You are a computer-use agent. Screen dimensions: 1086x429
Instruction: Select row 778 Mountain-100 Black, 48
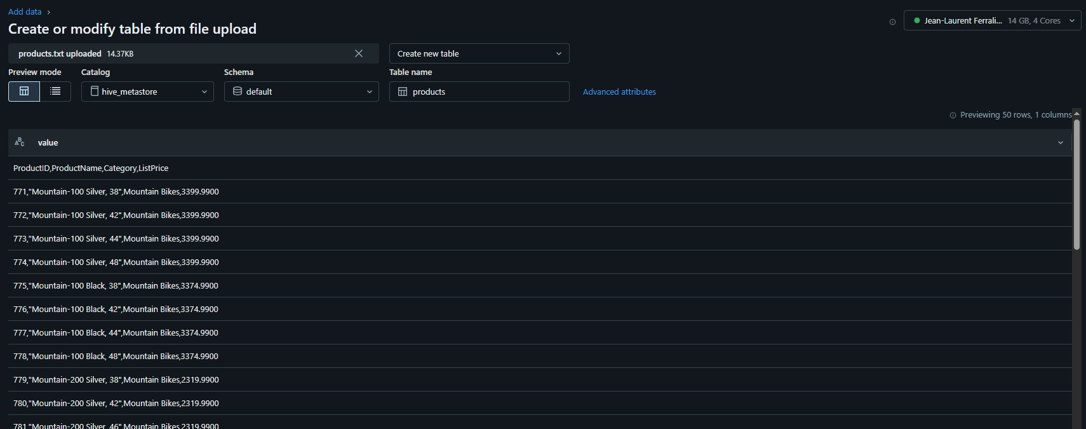[x=540, y=356]
